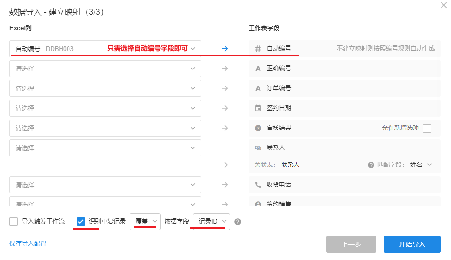This screenshot has height=260, width=451.
Task: Enable 导入触发工作流 checkbox
Action: click(x=14, y=222)
